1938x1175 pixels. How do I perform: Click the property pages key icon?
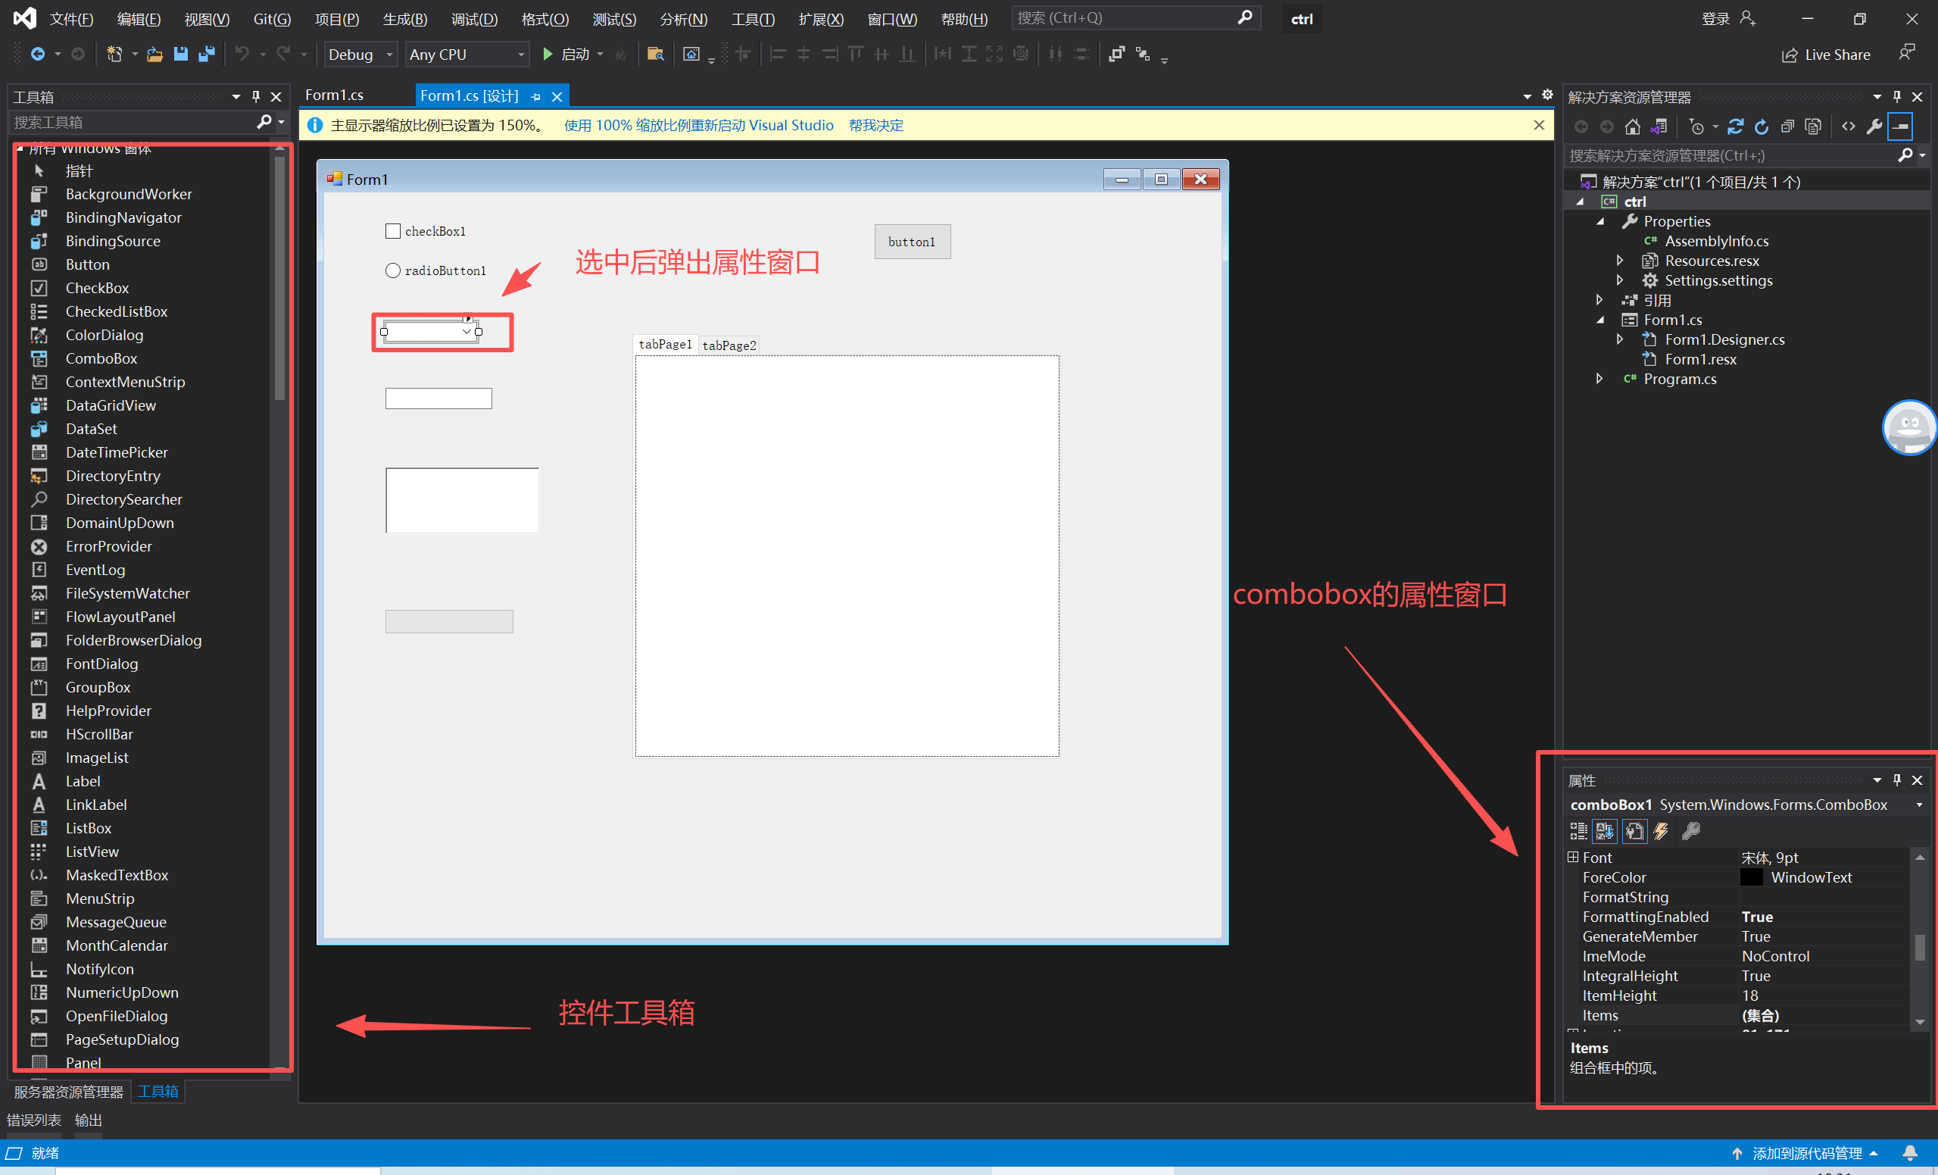1691,831
